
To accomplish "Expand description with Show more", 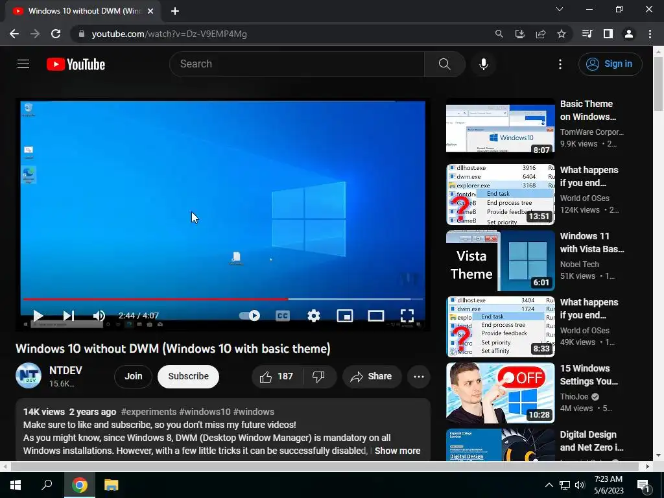I will (397, 451).
